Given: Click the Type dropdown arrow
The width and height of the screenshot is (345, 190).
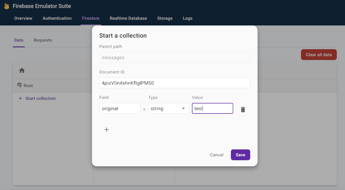Looking at the screenshot, I should pos(183,109).
